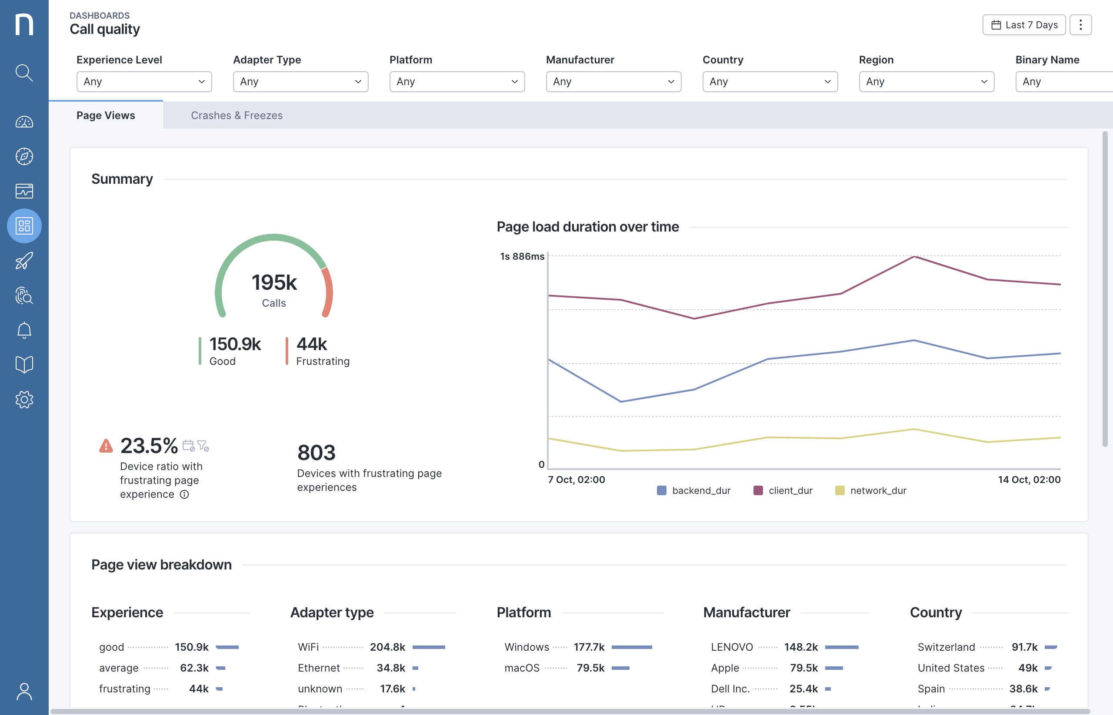1113x715 pixels.
Task: Toggle backend_dur series in chart legend
Action: click(x=693, y=491)
